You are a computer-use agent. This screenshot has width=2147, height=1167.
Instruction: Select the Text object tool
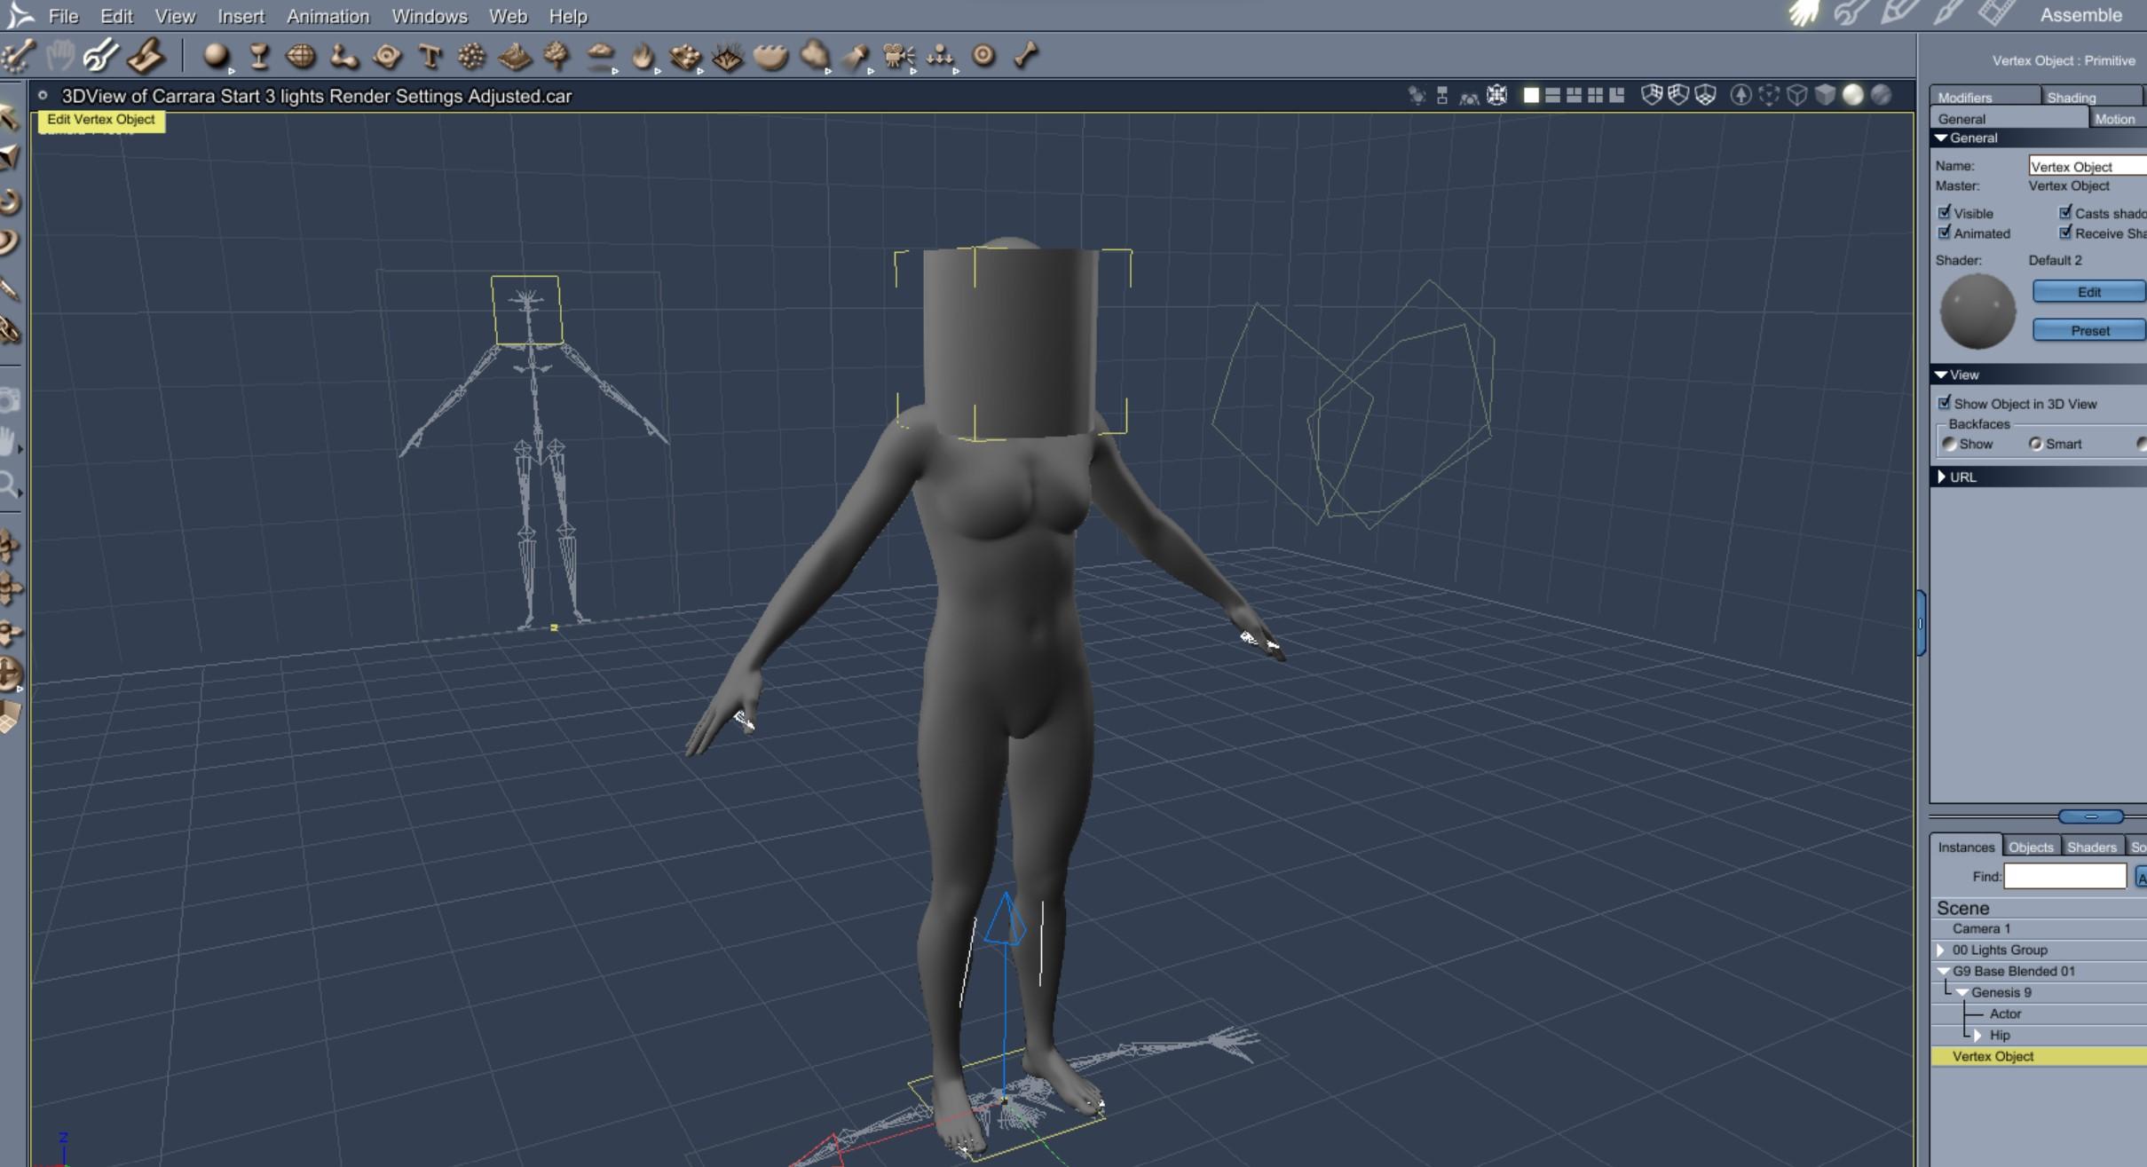(x=430, y=57)
